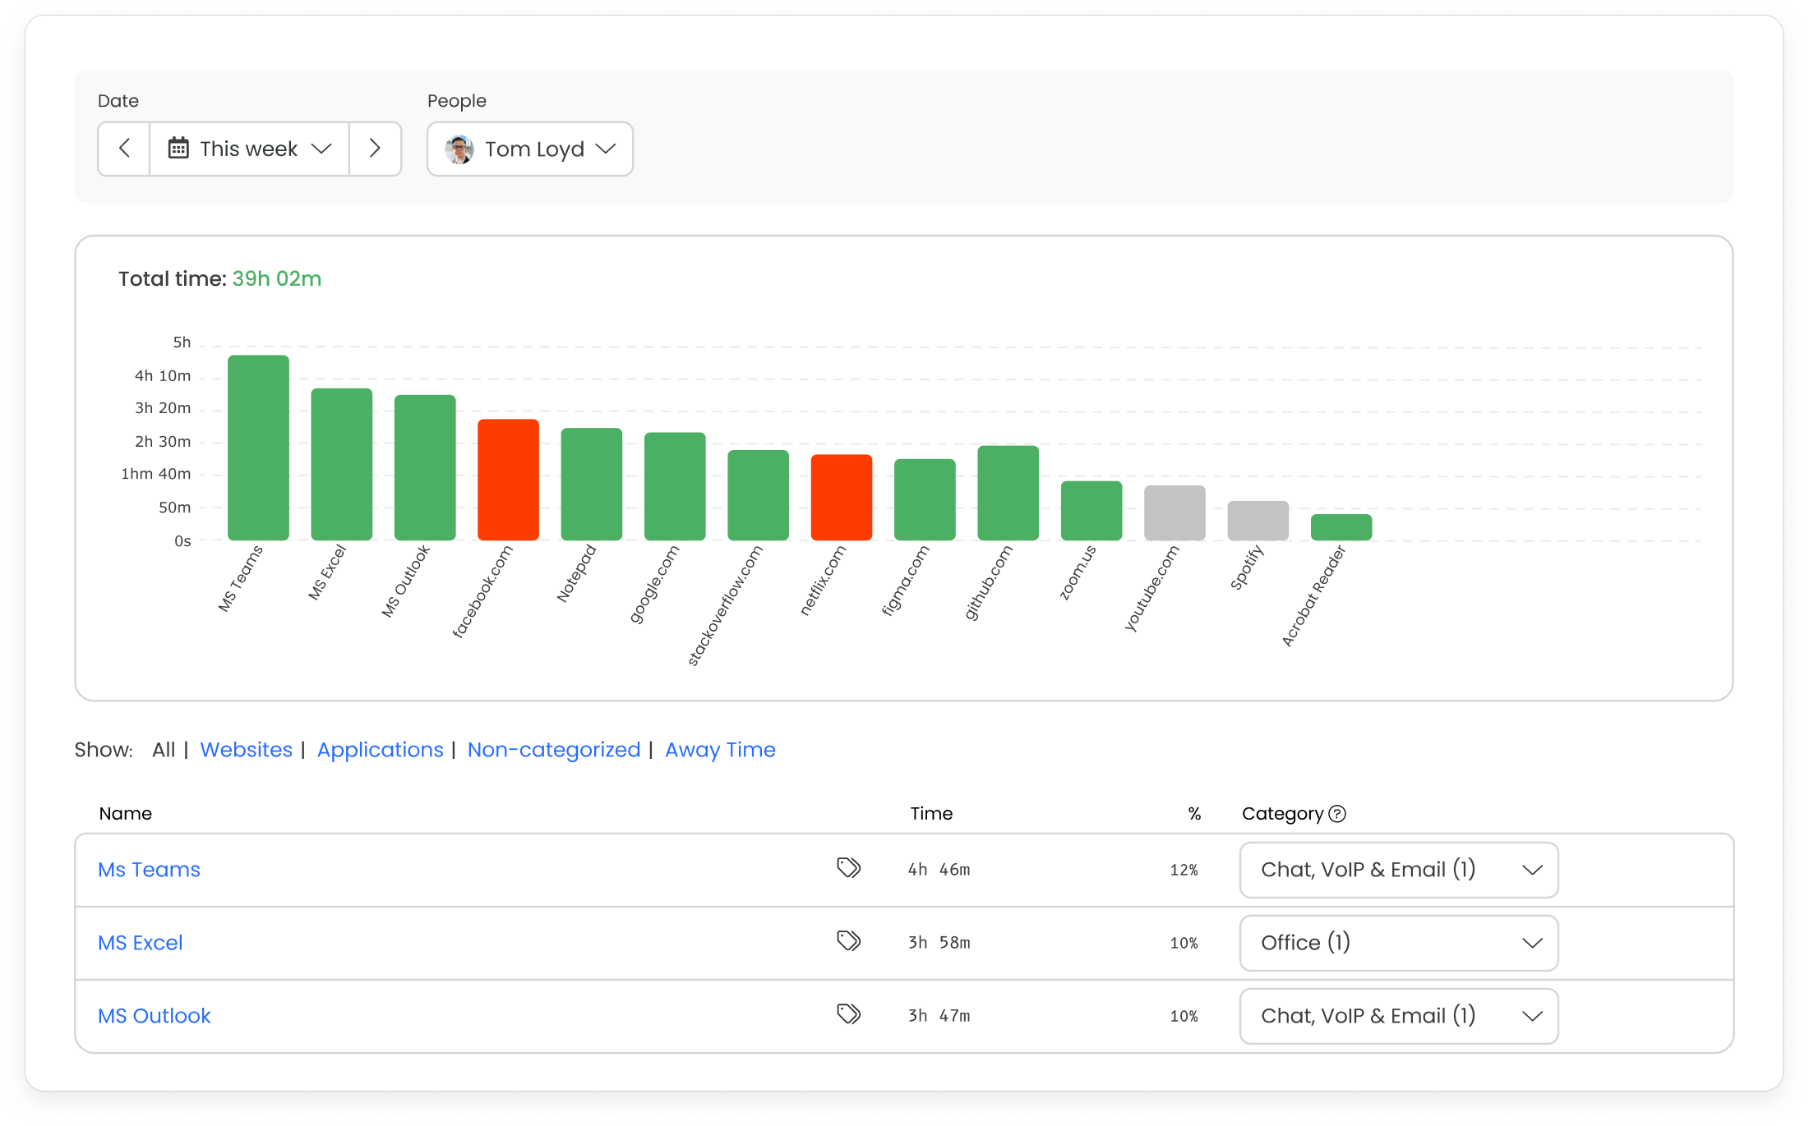Filter list by Away Time
The width and height of the screenshot is (1809, 1126).
pyautogui.click(x=720, y=750)
